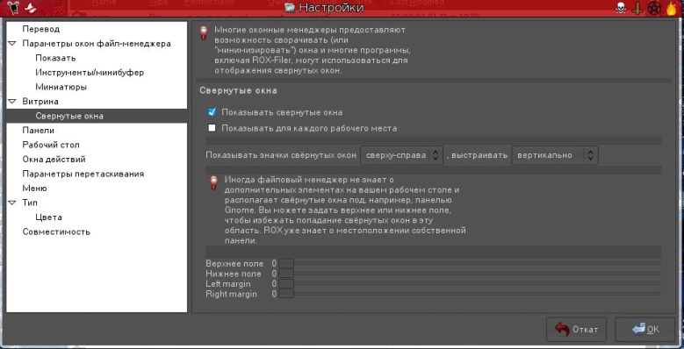Collapse the Тип tree node

(12, 203)
